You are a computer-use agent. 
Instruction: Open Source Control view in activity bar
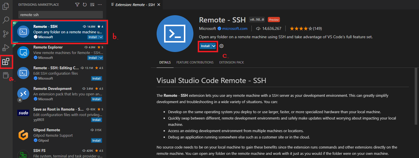6,34
